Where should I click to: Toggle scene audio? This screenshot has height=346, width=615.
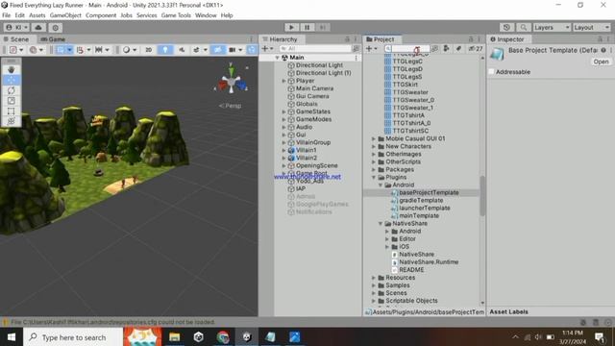tap(182, 50)
